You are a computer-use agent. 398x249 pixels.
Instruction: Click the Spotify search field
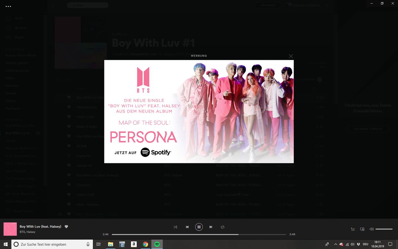[88, 5]
